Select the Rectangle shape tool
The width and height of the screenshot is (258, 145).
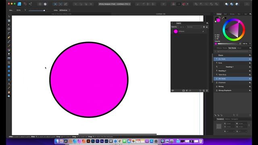(x=9, y=67)
